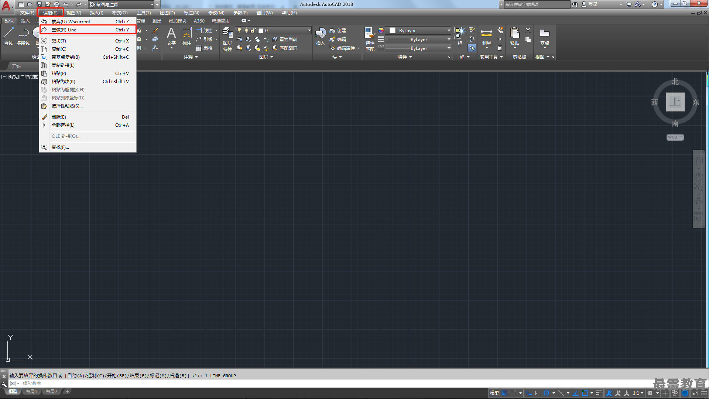Toggle lineweight display in status bar
The width and height of the screenshot is (709, 399).
[x=599, y=393]
